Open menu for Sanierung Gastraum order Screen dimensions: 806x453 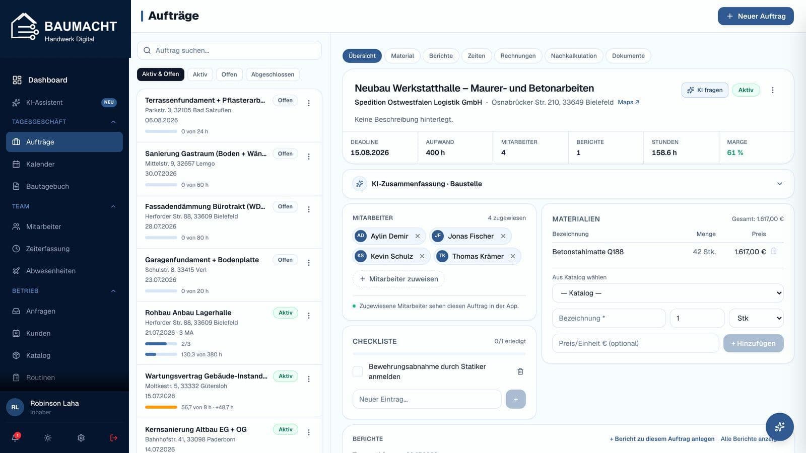(x=309, y=157)
